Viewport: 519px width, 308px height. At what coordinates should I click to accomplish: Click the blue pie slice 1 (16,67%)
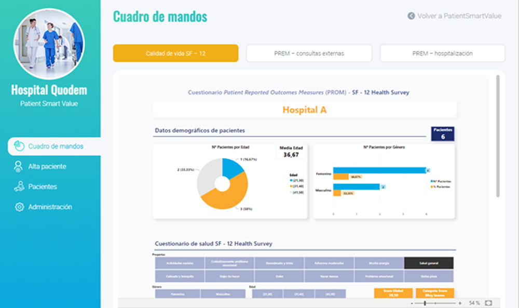click(231, 167)
